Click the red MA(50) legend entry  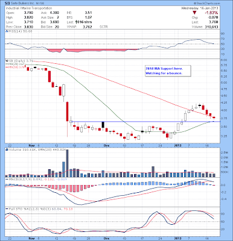click(x=15, y=67)
